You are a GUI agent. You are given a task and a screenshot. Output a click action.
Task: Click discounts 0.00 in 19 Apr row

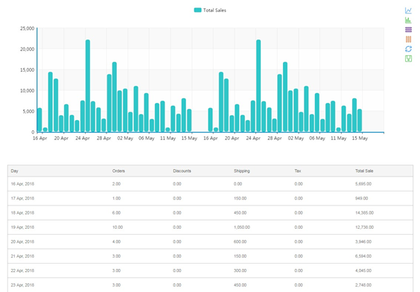click(177, 227)
